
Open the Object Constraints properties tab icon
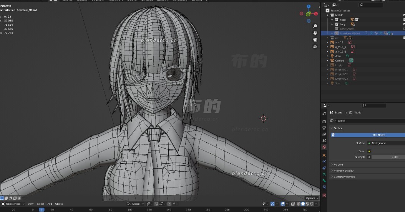324,168
